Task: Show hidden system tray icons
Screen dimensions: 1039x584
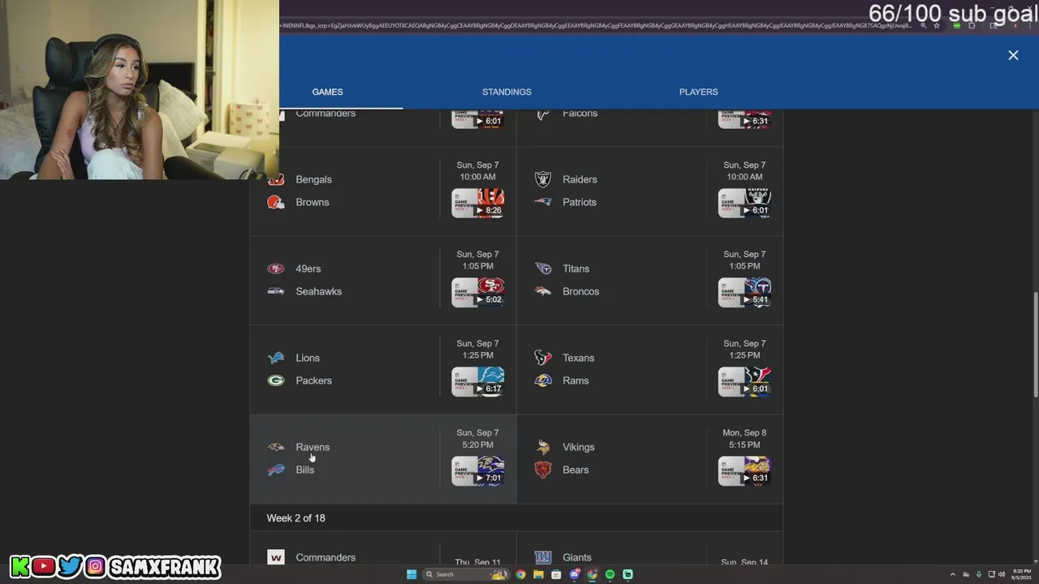Action: [953, 574]
